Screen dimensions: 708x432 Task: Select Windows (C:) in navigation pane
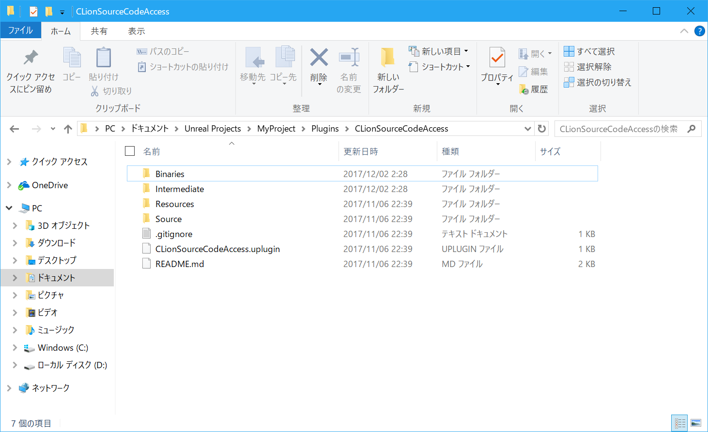click(x=62, y=347)
